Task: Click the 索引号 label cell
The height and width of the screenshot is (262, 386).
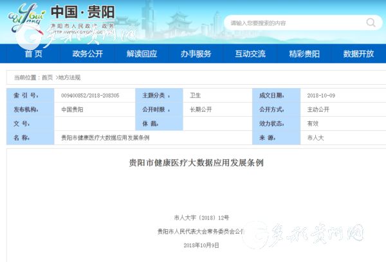Action: click(x=30, y=96)
